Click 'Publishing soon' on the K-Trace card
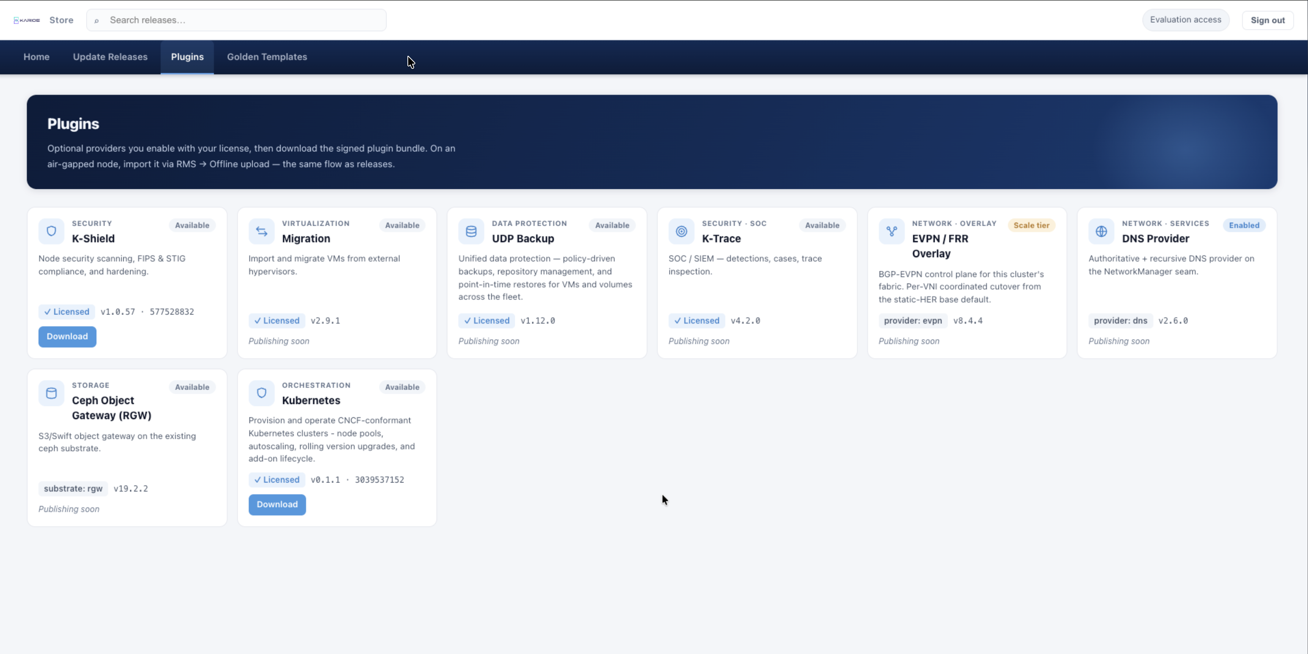 pyautogui.click(x=699, y=341)
